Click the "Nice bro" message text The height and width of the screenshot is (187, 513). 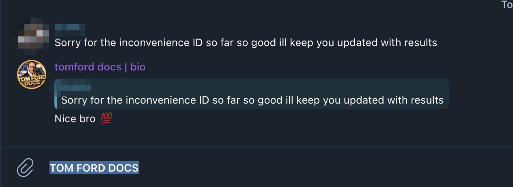[75, 119]
